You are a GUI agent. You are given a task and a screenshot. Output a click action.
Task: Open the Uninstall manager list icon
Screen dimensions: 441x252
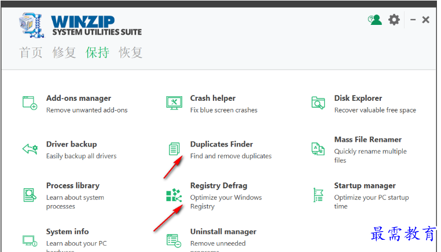[x=174, y=241]
